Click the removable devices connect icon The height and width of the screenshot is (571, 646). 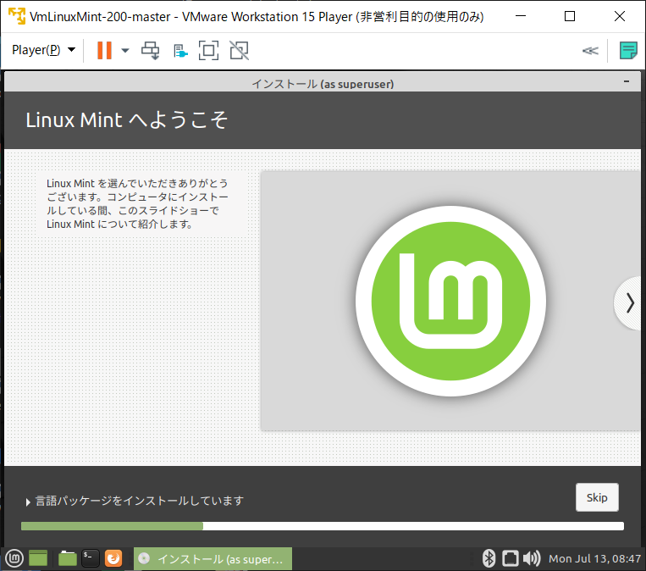(180, 52)
